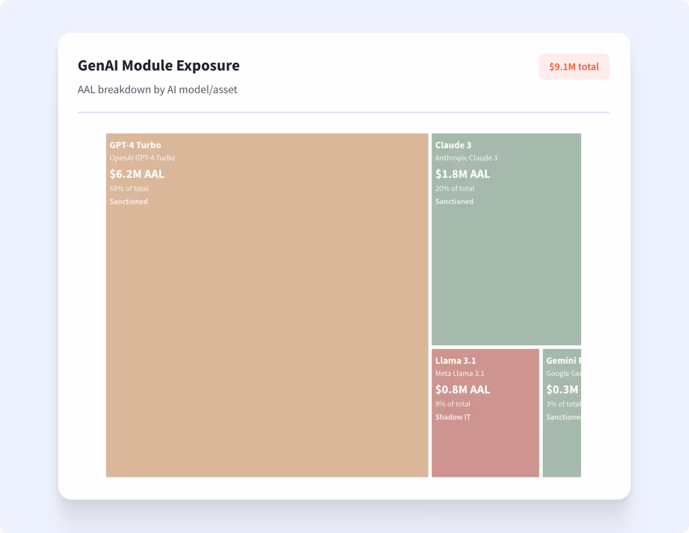Click the 20% of total label
Image resolution: width=689 pixels, height=533 pixels.
click(455, 188)
